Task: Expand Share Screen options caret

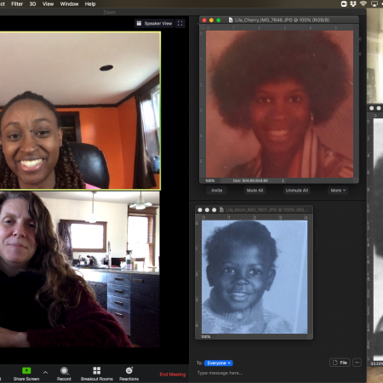Action: [45, 372]
